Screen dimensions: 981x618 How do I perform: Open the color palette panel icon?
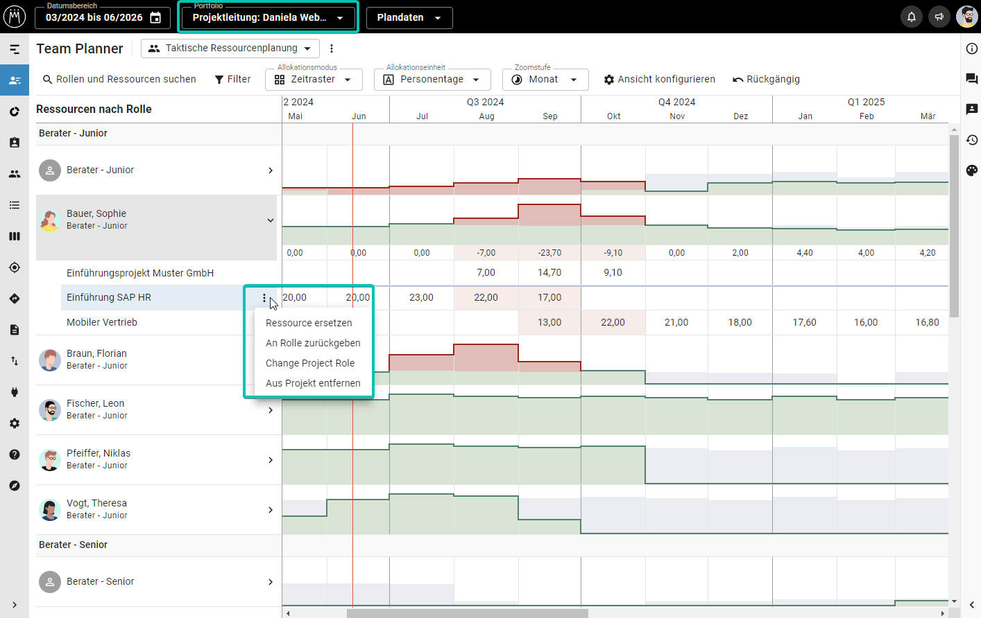click(972, 170)
